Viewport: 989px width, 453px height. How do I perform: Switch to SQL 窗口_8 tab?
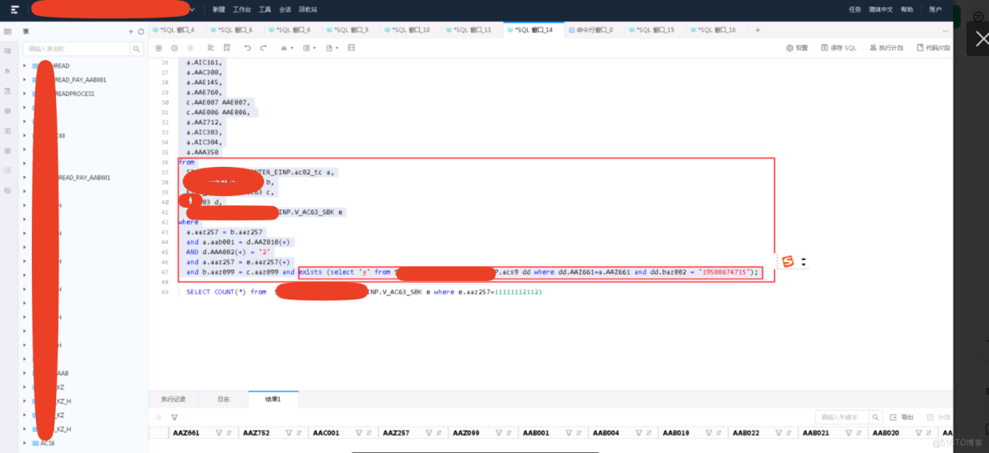(289, 29)
